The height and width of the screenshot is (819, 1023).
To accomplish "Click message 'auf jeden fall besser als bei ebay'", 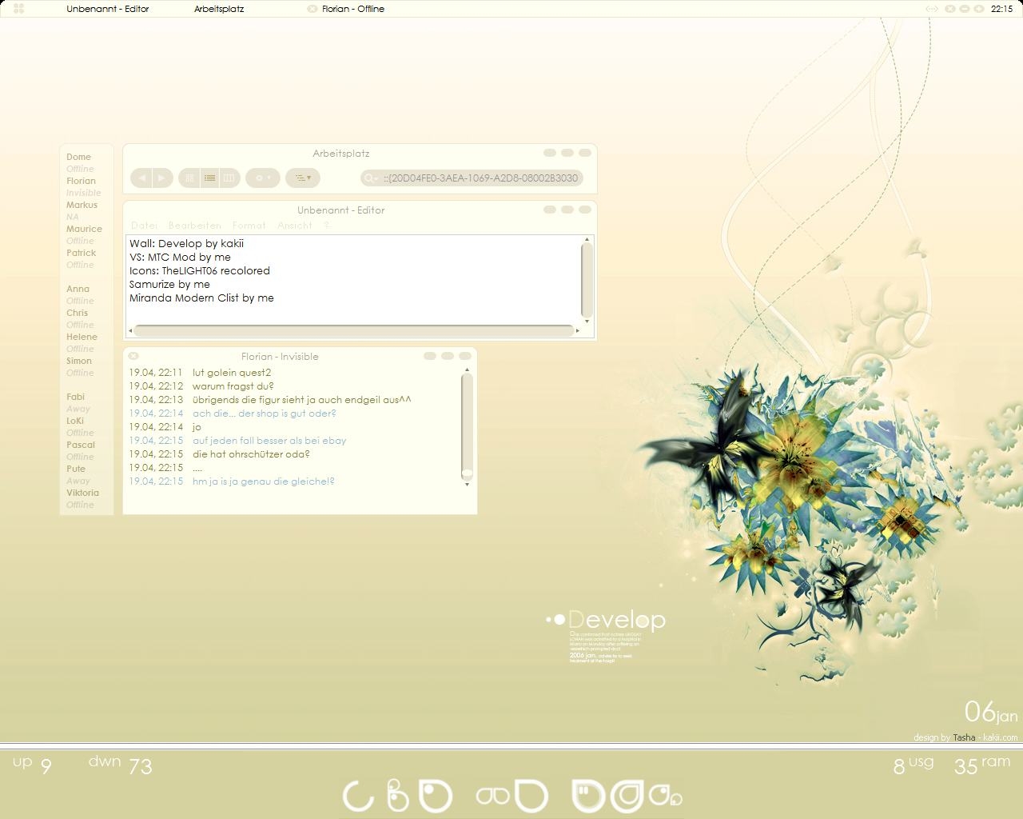I will click(269, 441).
